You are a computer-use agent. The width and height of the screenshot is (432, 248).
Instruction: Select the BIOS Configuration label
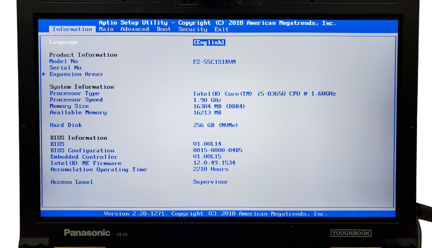click(x=82, y=151)
